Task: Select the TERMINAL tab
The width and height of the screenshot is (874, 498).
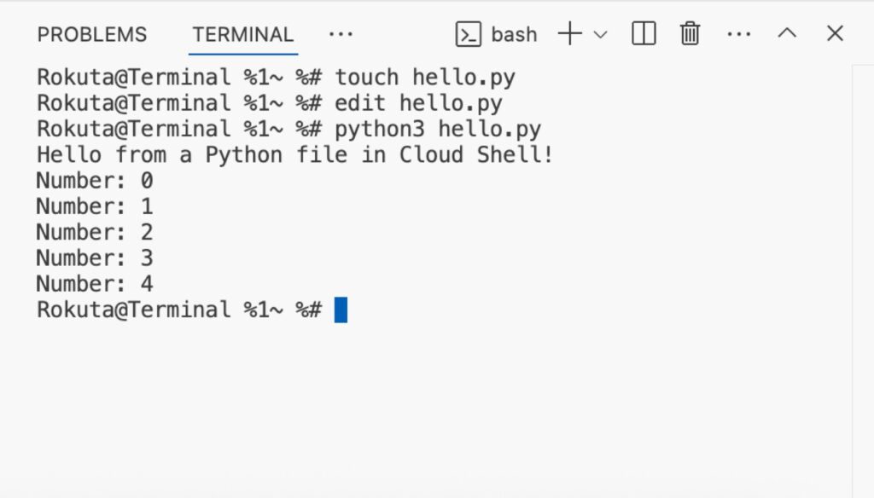Action: point(243,35)
